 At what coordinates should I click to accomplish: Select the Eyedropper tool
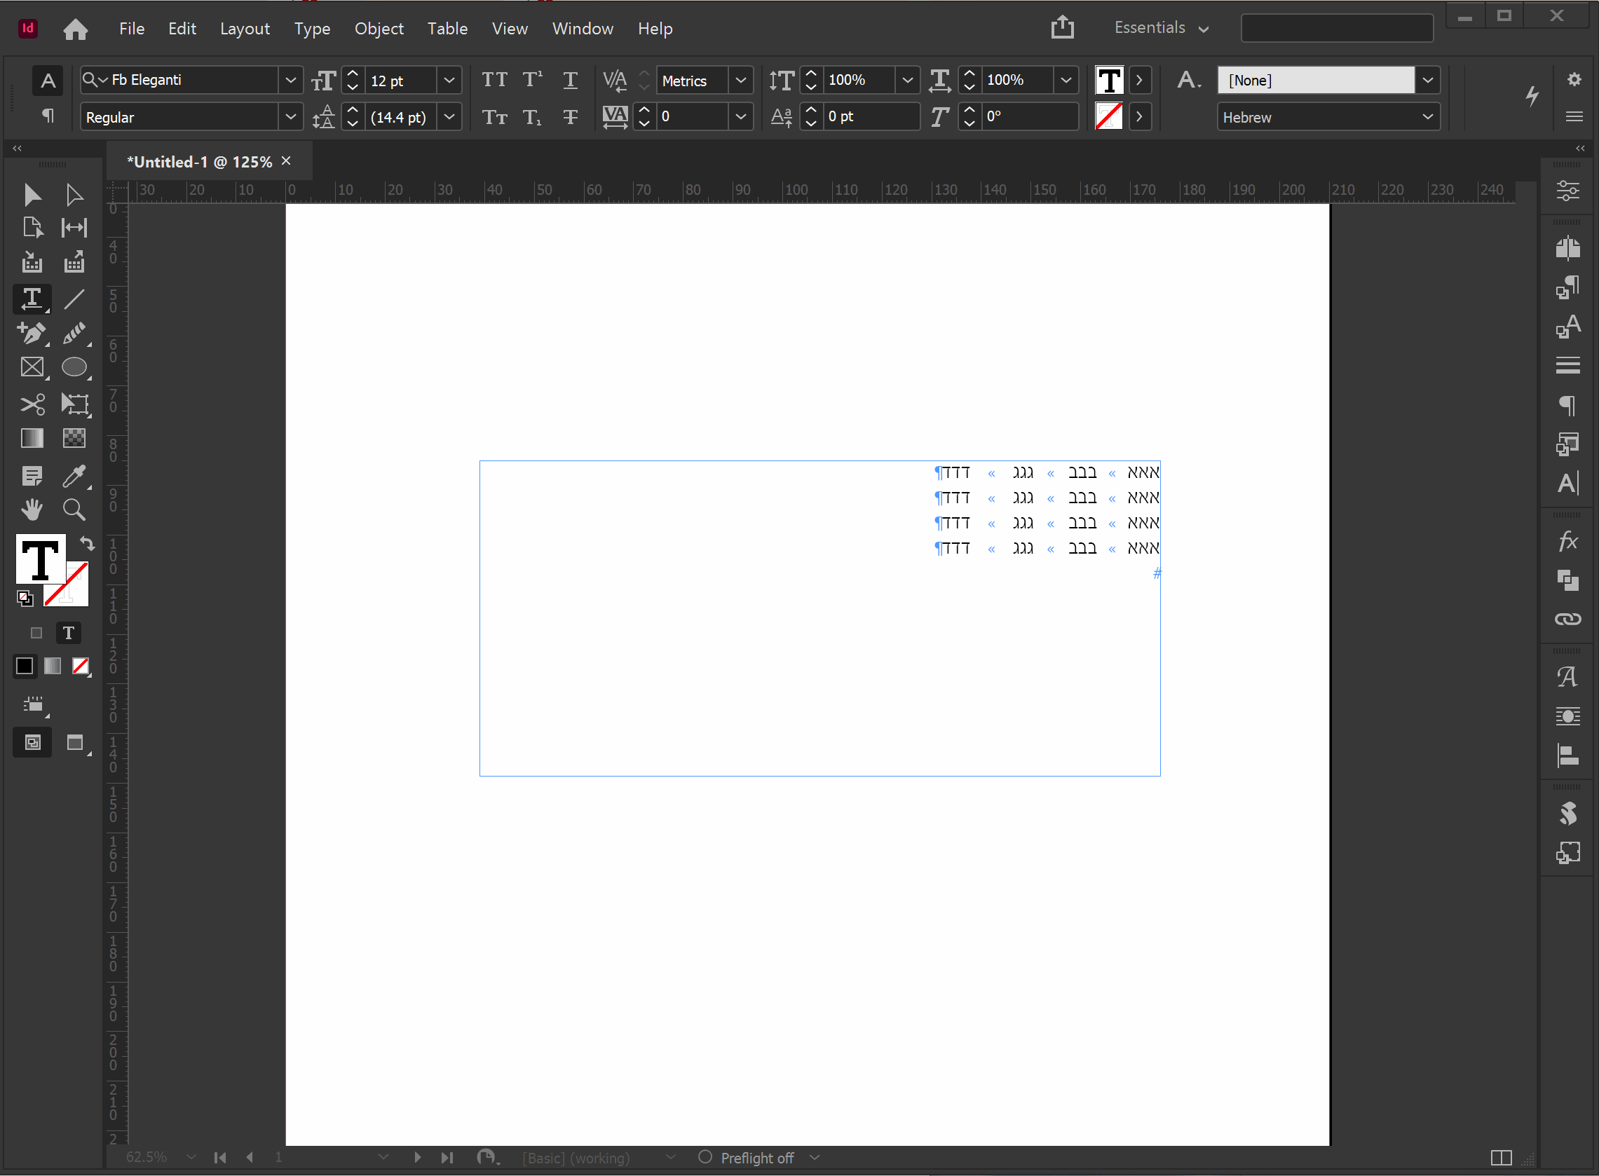74,474
